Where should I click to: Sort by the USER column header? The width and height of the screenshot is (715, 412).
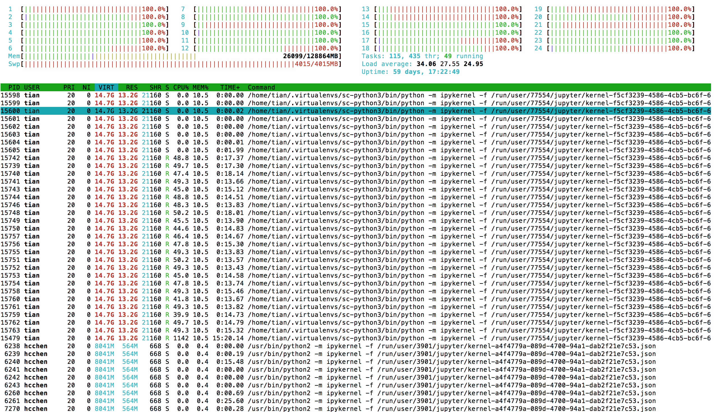click(32, 87)
